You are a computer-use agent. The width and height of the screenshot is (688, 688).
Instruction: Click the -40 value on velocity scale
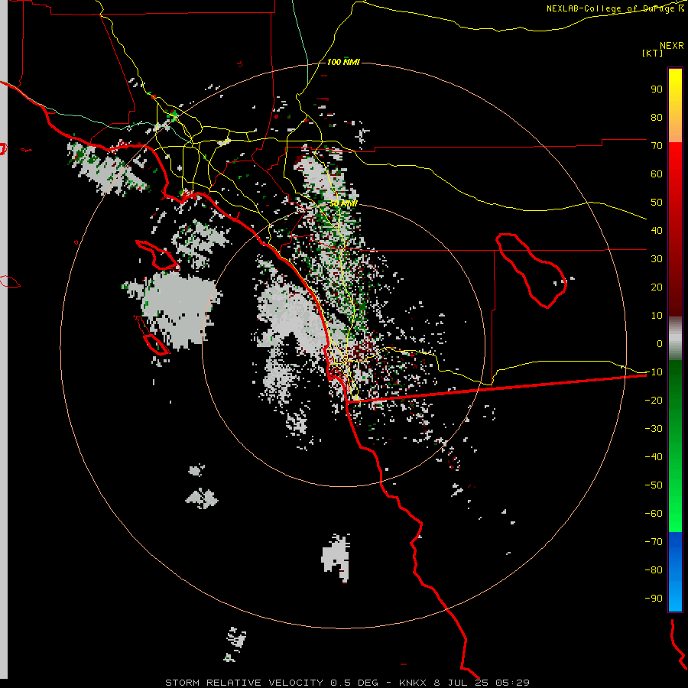[x=654, y=457]
